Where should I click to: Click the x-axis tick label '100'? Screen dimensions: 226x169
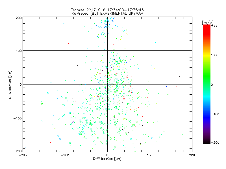[x=150, y=155]
